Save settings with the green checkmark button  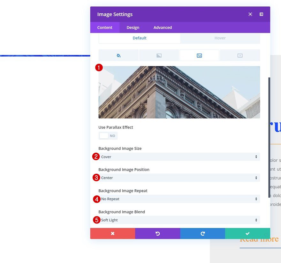pos(247,233)
